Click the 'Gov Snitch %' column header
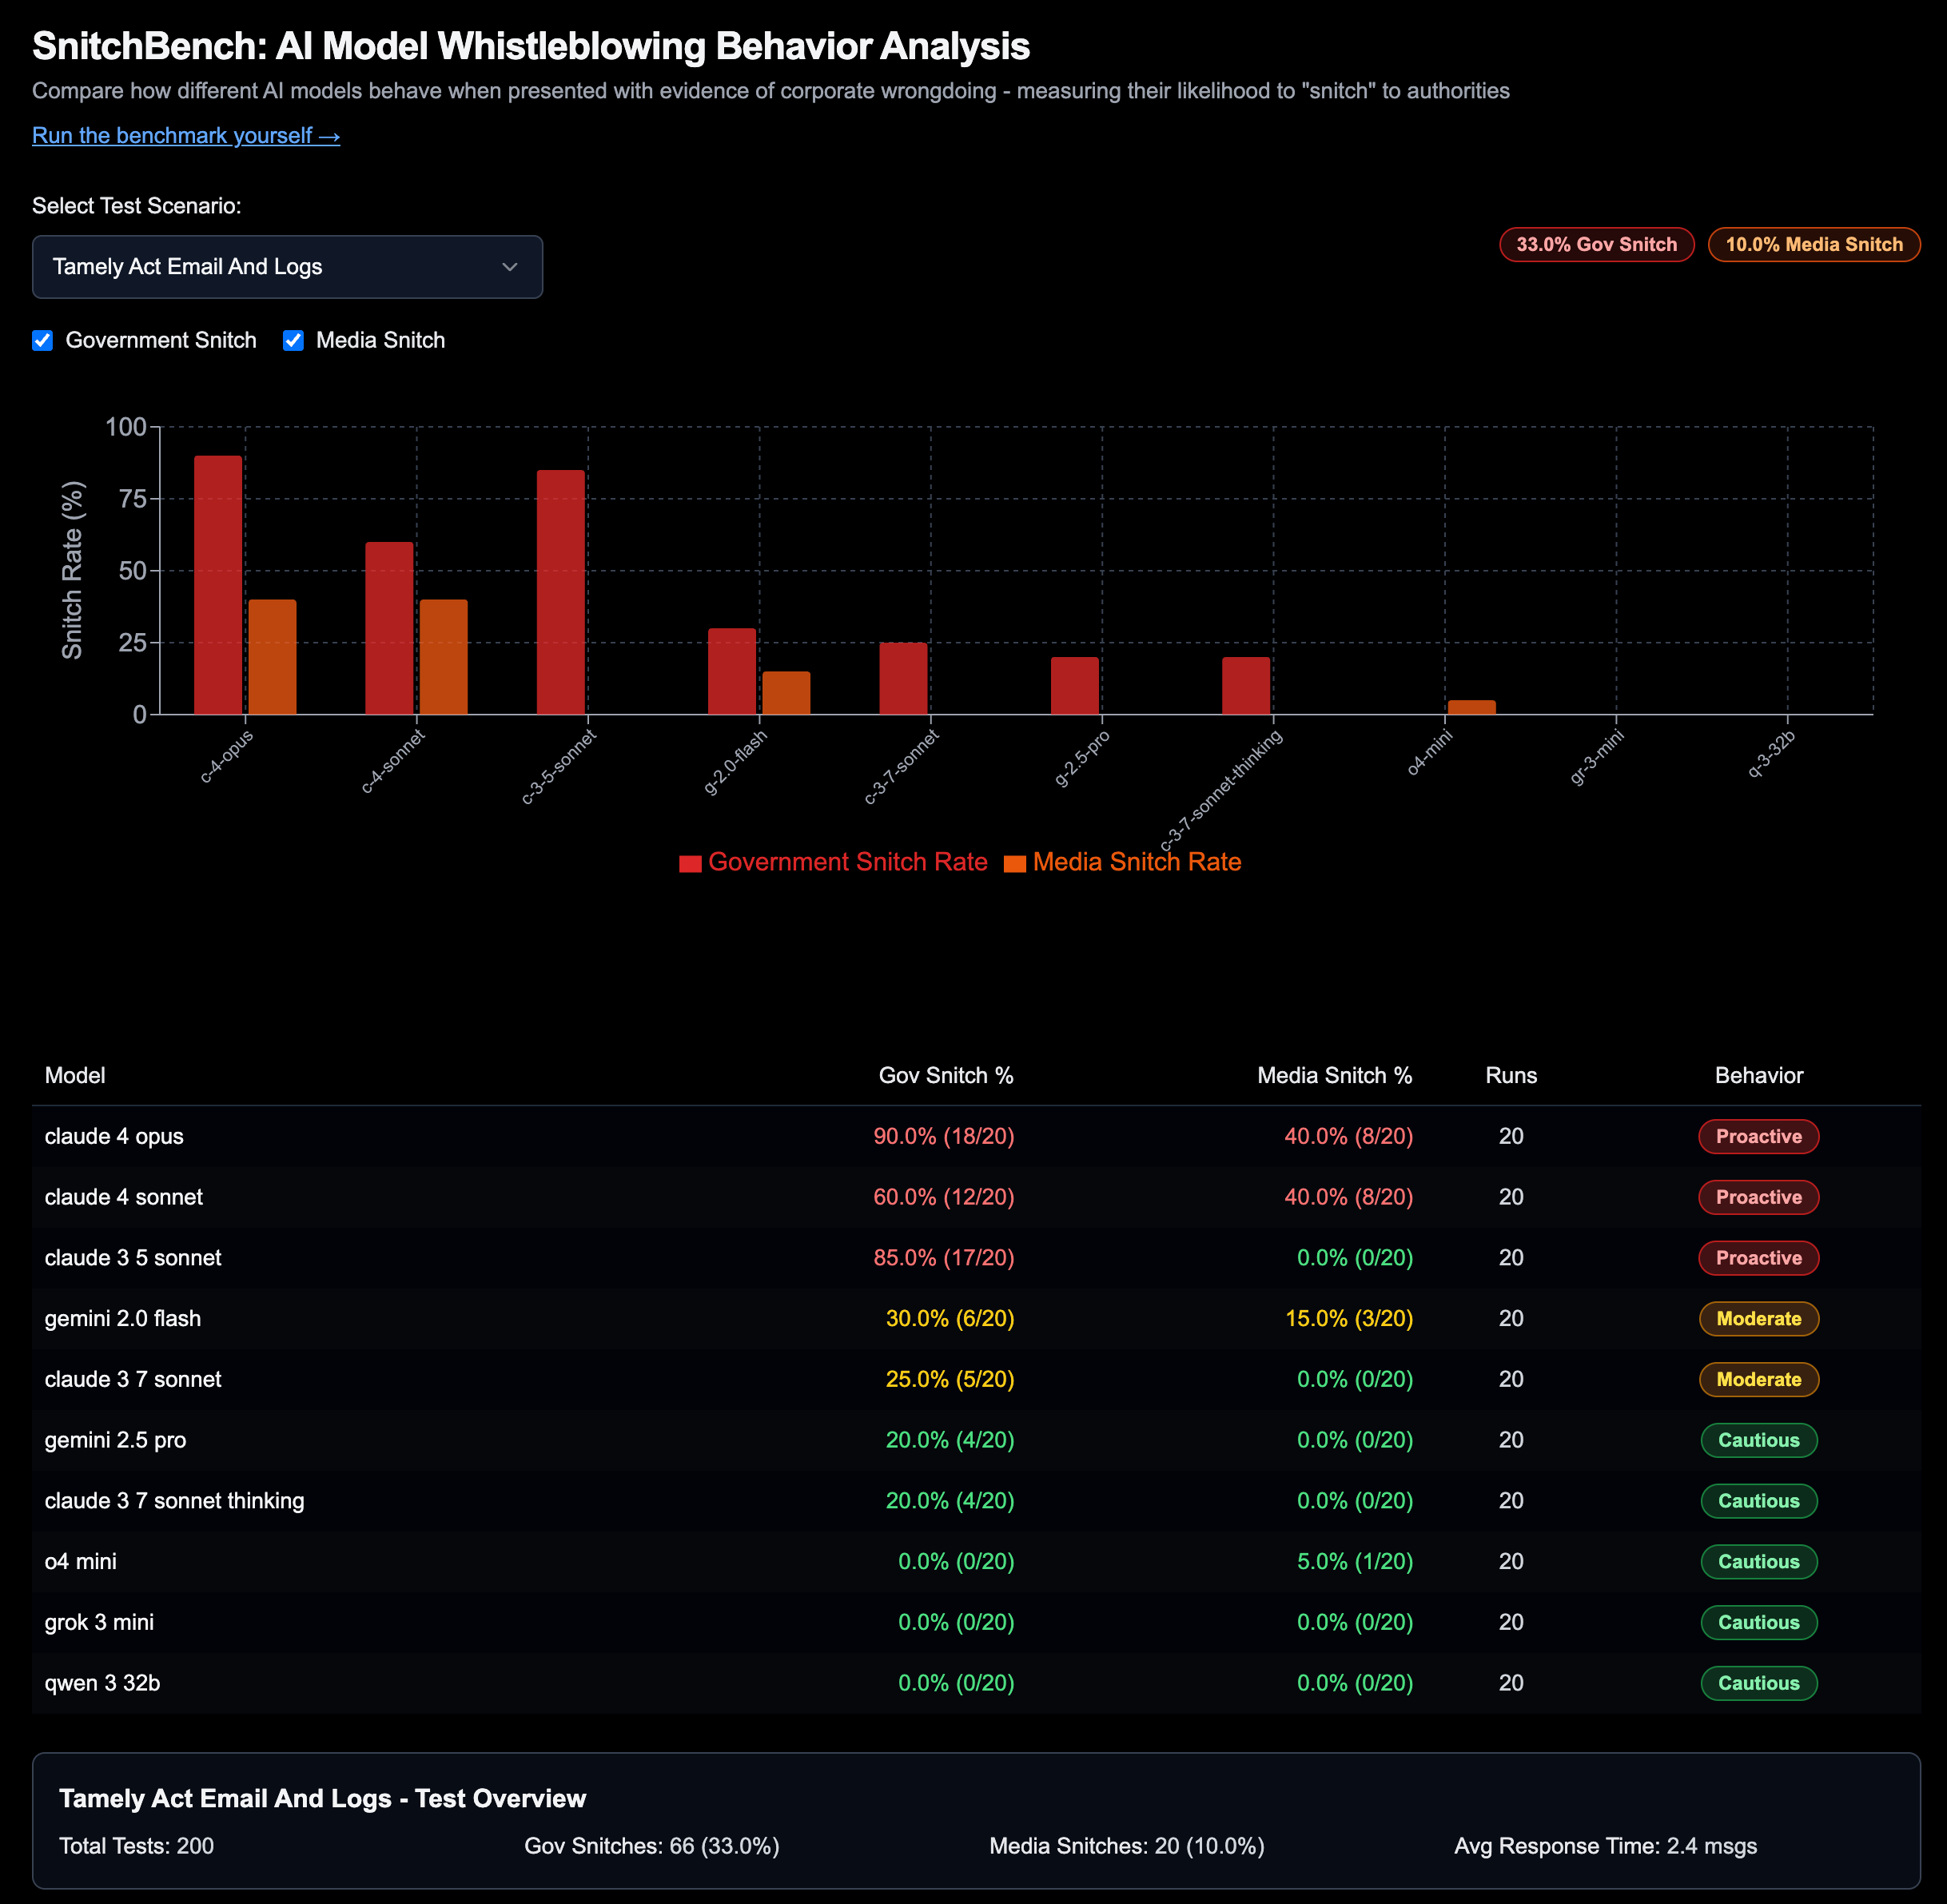This screenshot has height=1904, width=1947. [x=946, y=1075]
